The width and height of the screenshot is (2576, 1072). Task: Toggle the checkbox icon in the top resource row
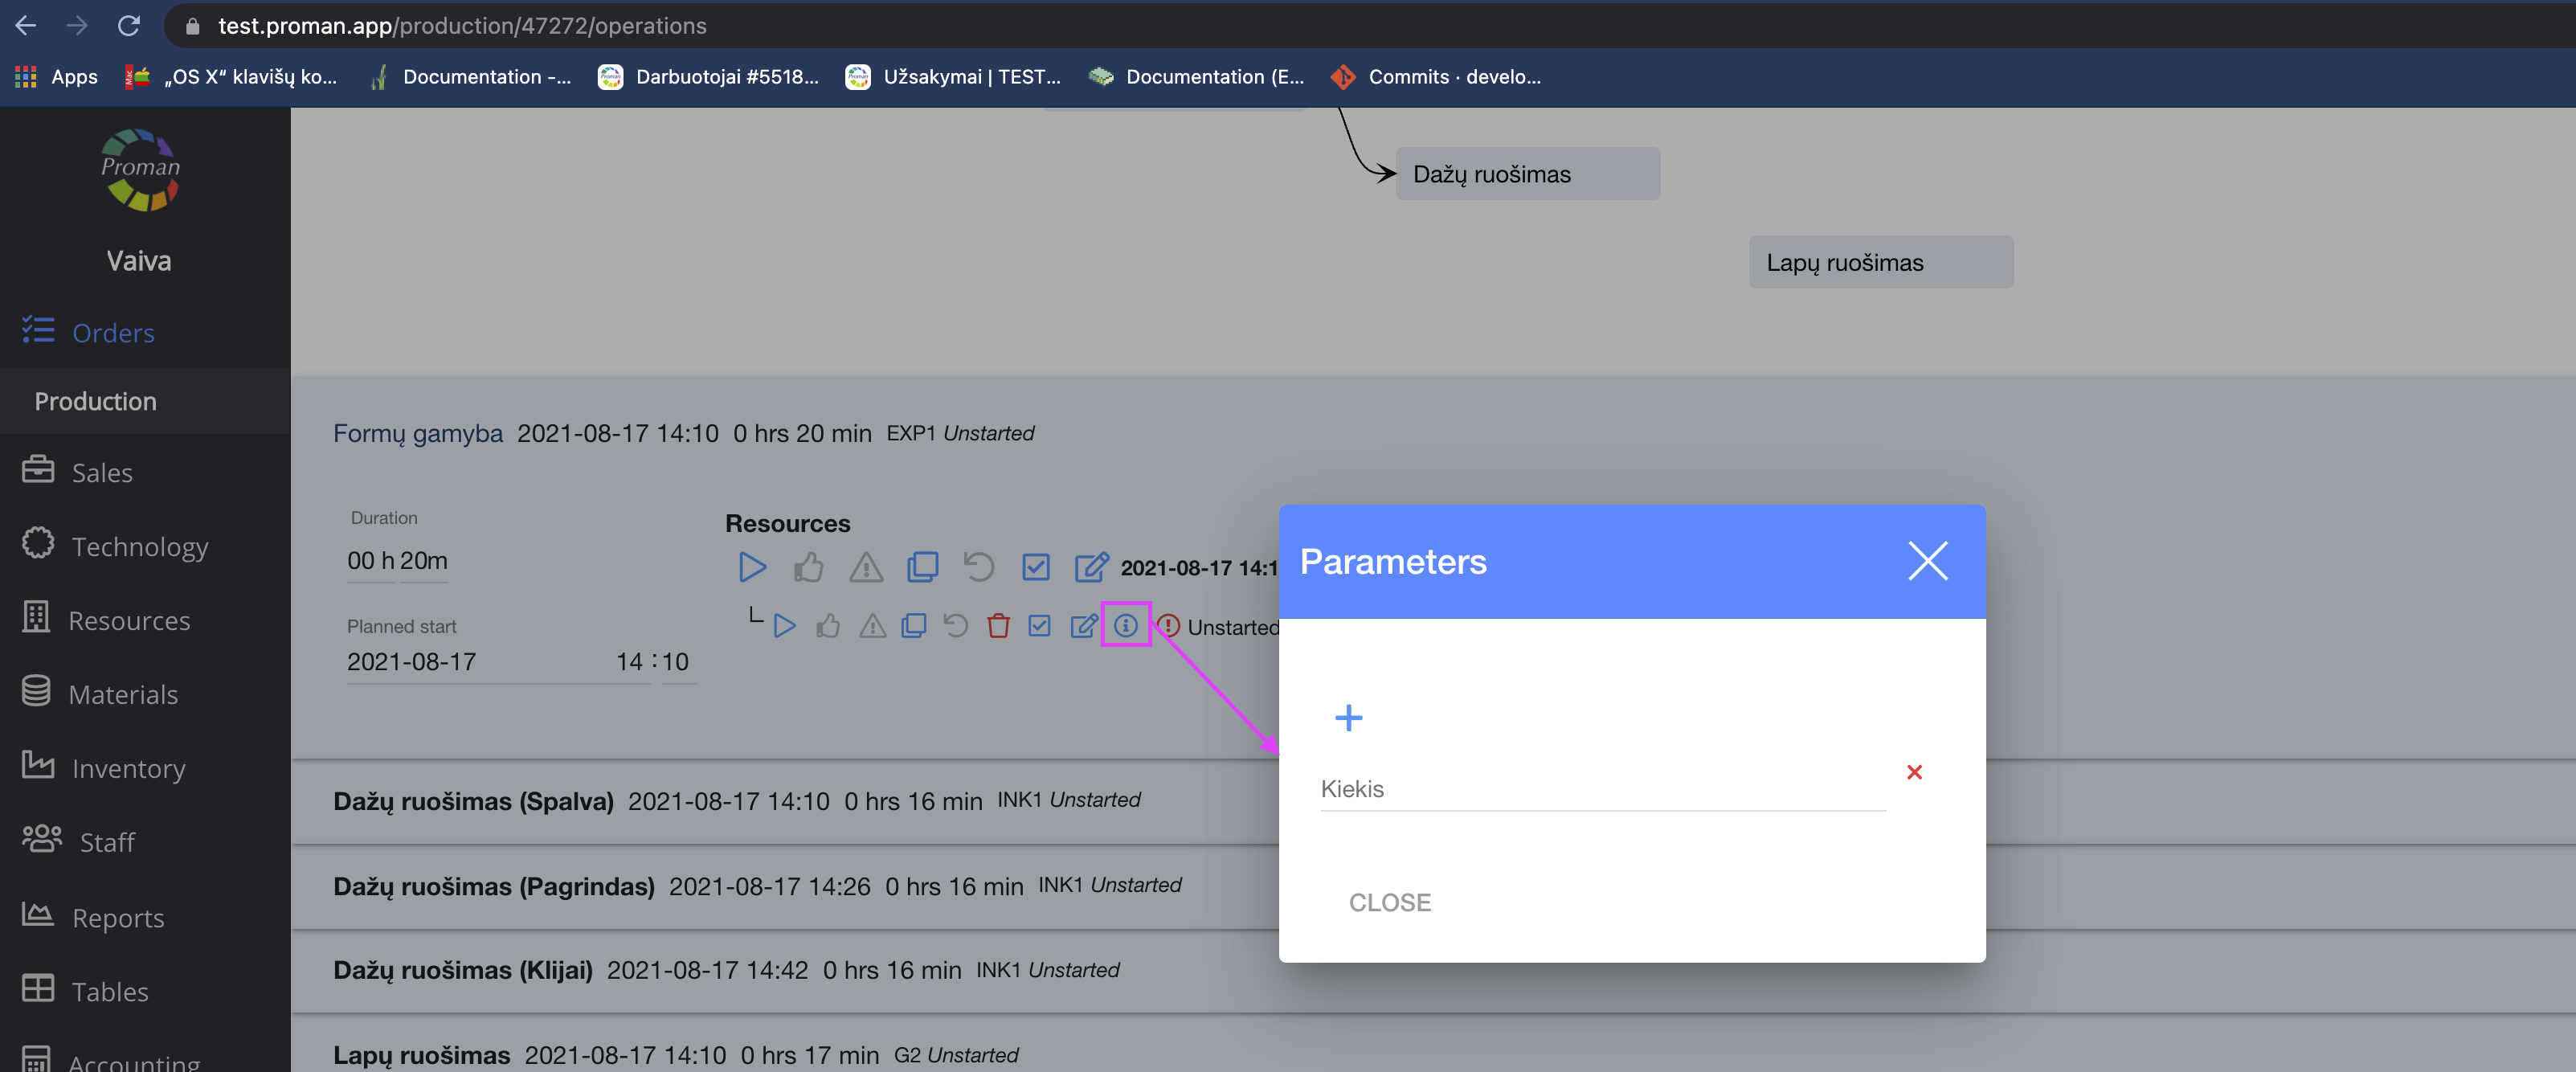point(1036,567)
